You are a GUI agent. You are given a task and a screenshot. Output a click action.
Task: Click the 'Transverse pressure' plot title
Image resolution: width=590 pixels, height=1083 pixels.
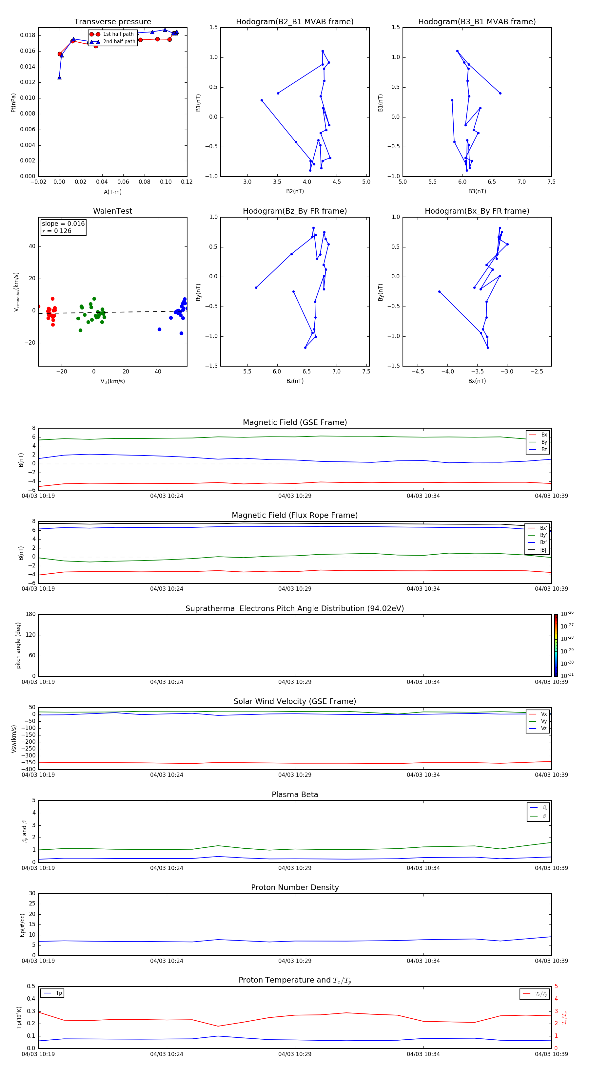(112, 22)
